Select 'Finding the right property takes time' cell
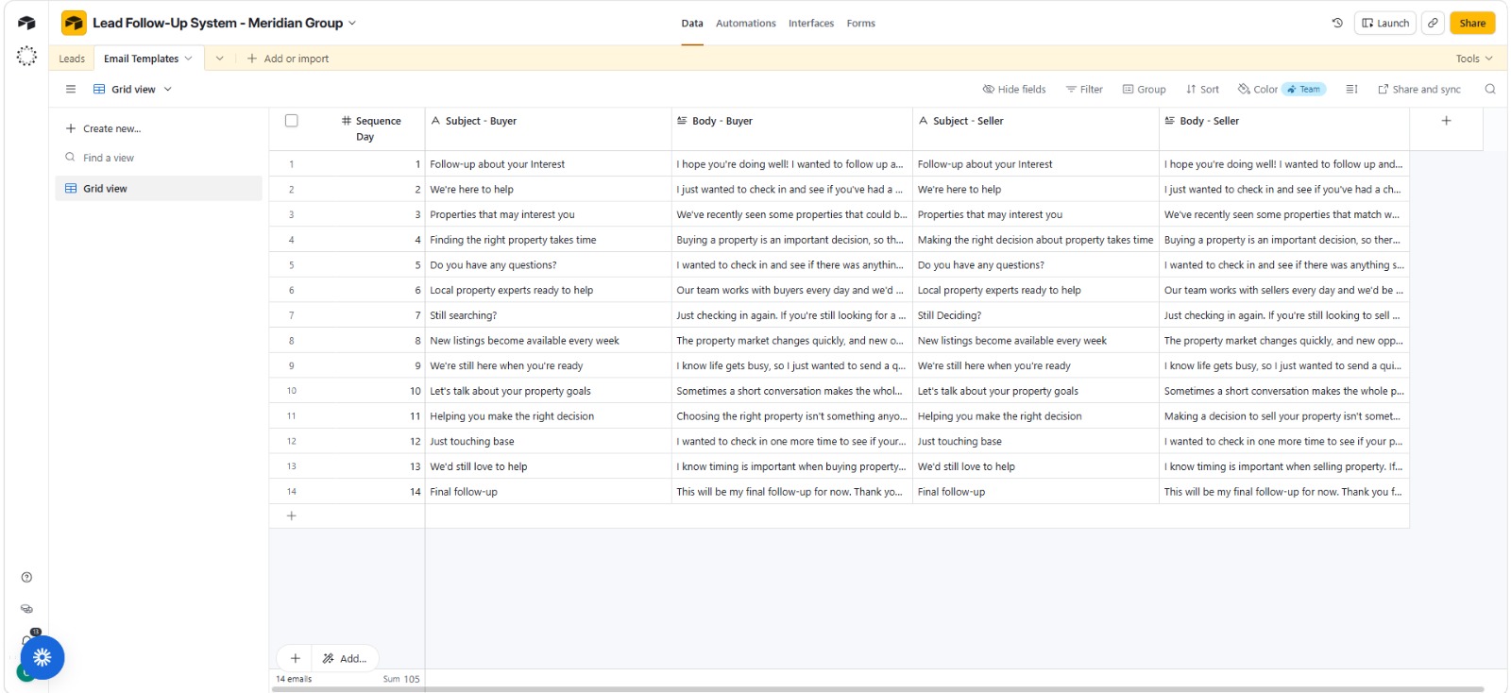This screenshot has width=1511, height=693. point(548,240)
